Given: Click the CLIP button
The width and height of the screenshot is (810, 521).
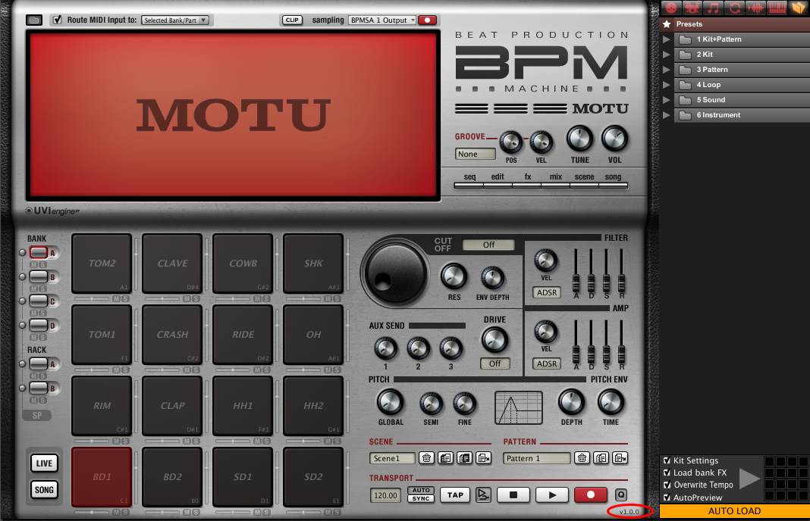Looking at the screenshot, I should pyautogui.click(x=292, y=20).
